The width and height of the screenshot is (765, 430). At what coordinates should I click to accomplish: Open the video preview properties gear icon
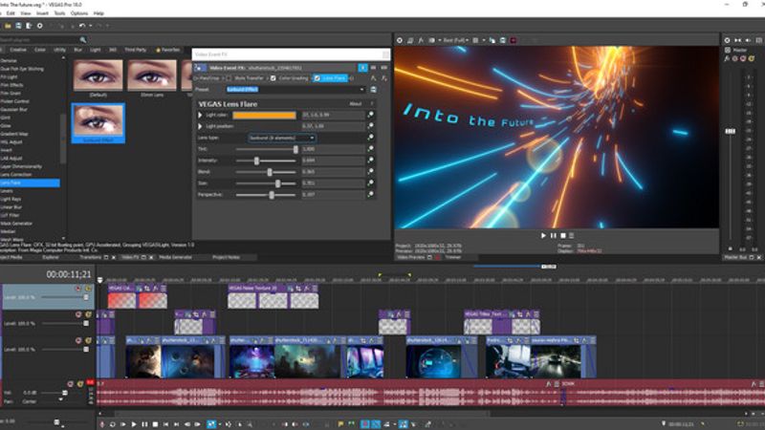click(399, 40)
